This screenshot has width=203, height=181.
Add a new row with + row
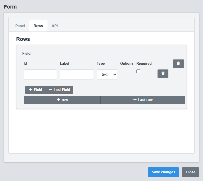pos(62,100)
